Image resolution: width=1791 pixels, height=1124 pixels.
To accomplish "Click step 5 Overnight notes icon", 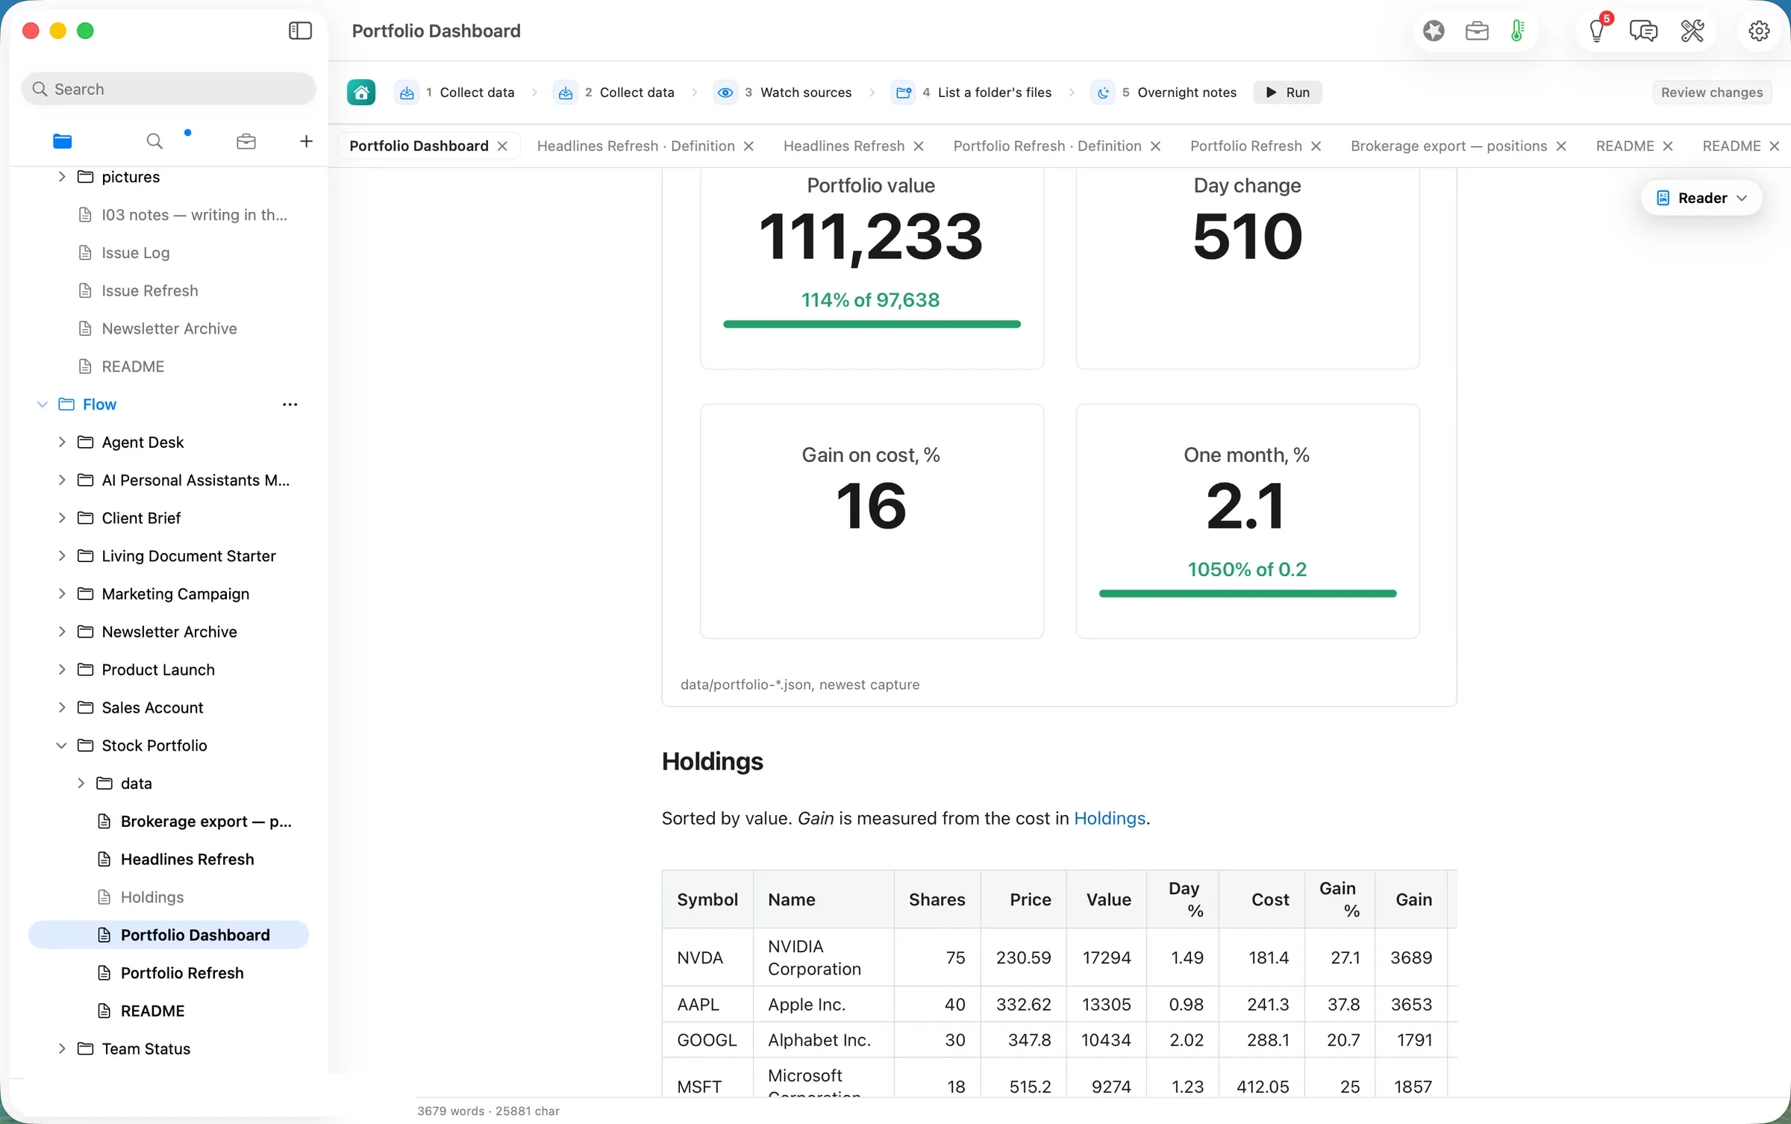I will (x=1103, y=93).
